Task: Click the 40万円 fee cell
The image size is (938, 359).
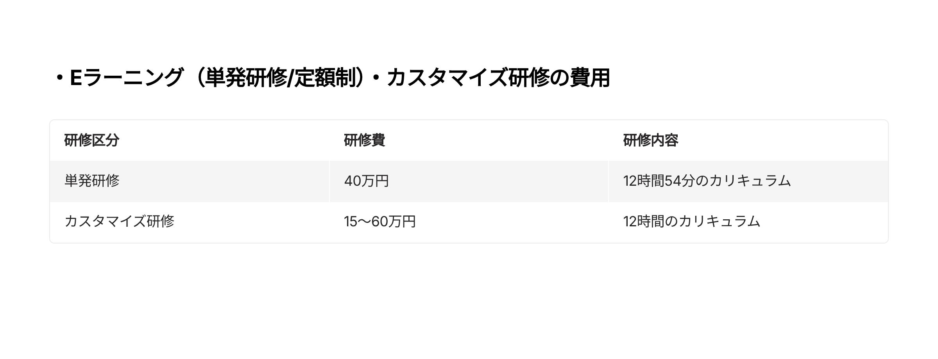Action: 366,181
